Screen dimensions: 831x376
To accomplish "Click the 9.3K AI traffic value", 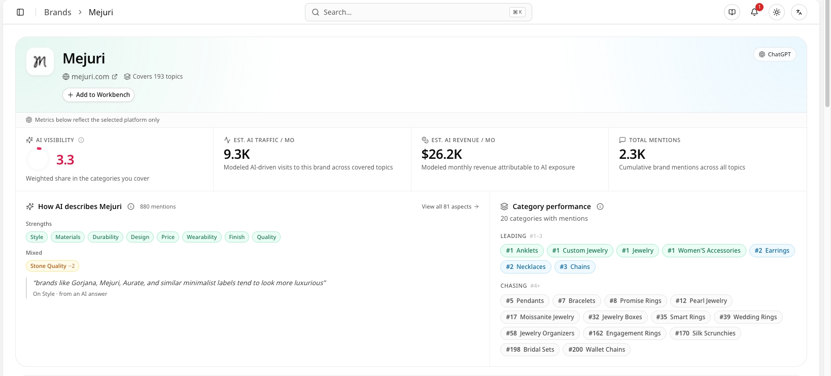I will (x=237, y=154).
